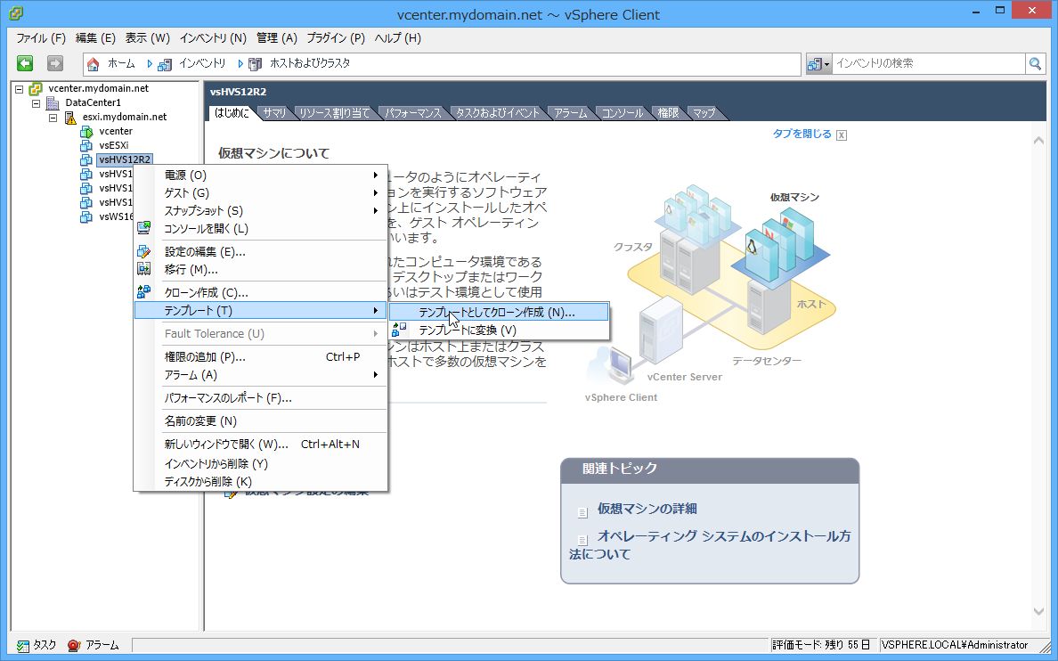Click the テンプレート (T) submenu entry
Image resolution: width=1058 pixels, height=661 pixels.
click(260, 311)
